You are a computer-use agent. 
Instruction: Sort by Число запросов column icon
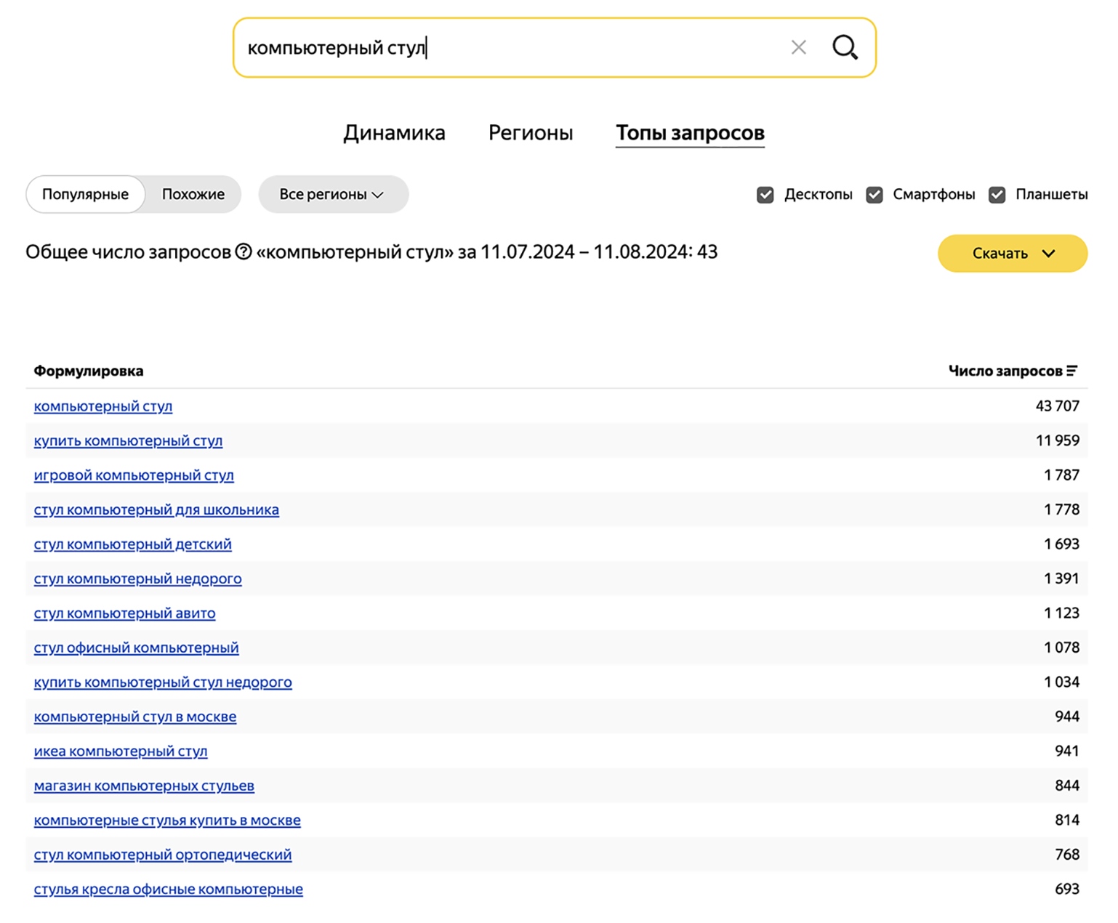click(x=1071, y=371)
